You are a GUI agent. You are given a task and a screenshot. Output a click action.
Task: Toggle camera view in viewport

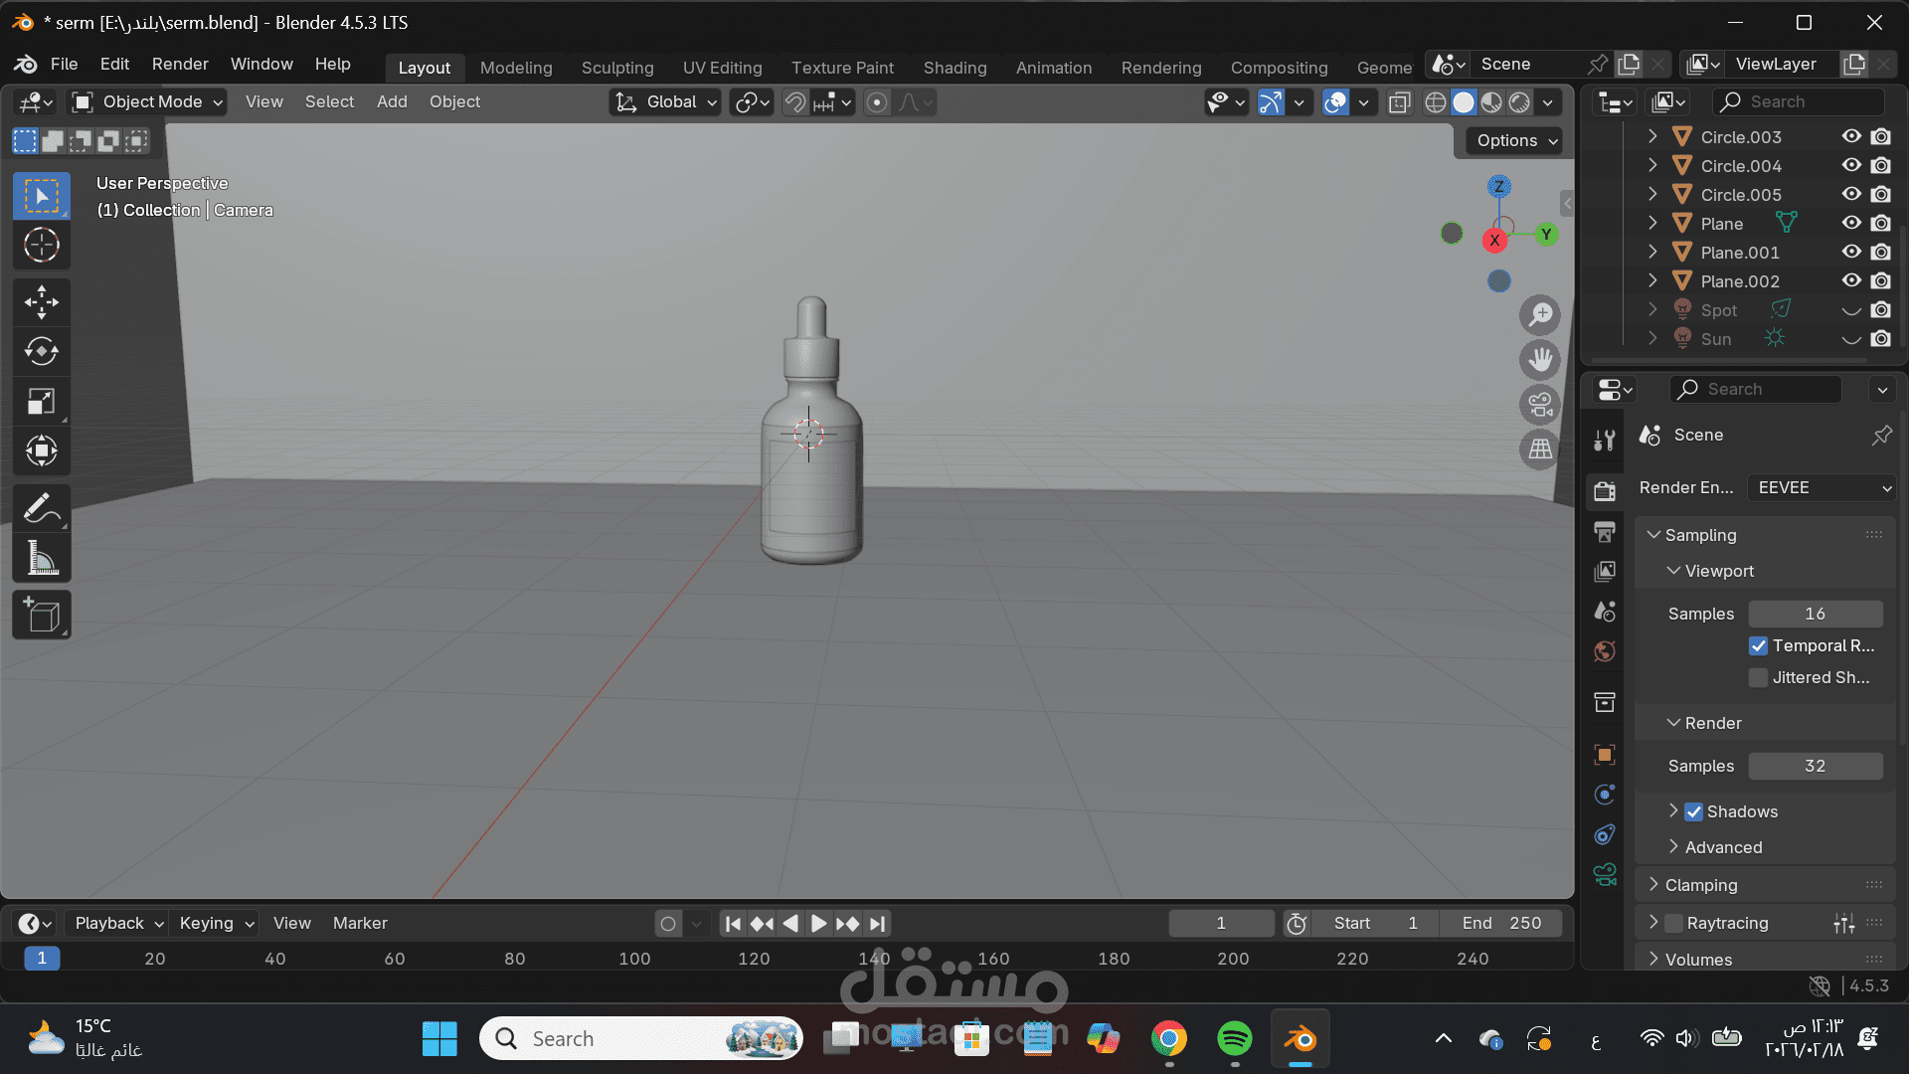click(x=1540, y=405)
